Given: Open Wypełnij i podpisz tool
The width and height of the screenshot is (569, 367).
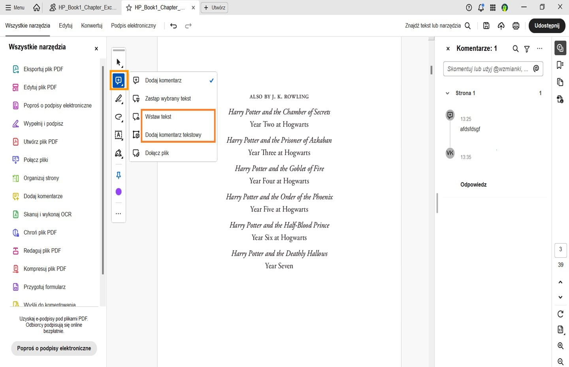Looking at the screenshot, I should pyautogui.click(x=38, y=124).
